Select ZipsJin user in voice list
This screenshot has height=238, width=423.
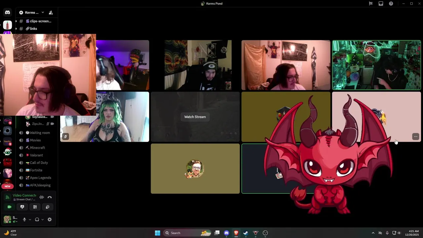(40, 124)
